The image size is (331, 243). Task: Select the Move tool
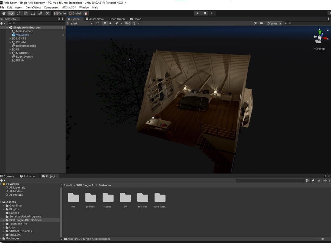pos(11,13)
